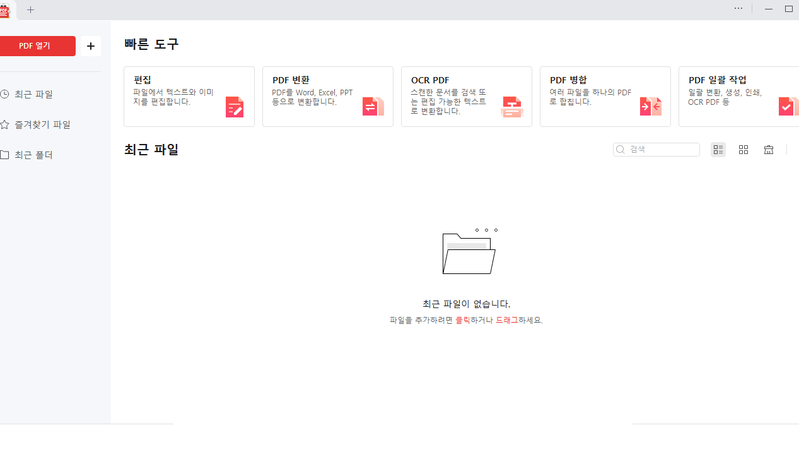Switch to list view of recent files
The height and width of the screenshot is (459, 799).
click(718, 150)
